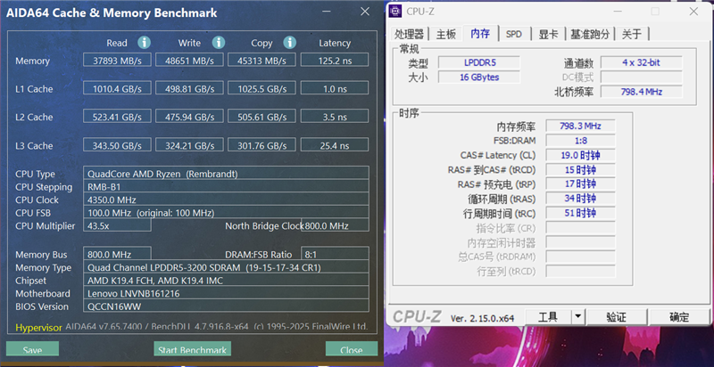Click L1 Cache Copy value 1025.5 GB/s

point(262,88)
